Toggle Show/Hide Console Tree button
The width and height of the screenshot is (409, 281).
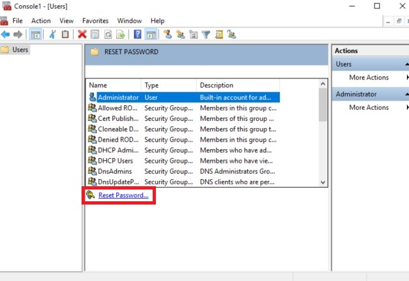35,35
